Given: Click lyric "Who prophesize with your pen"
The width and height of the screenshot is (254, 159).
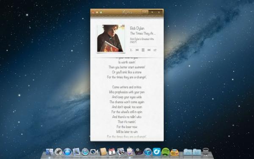Looking at the screenshot, I should [x=127, y=92].
